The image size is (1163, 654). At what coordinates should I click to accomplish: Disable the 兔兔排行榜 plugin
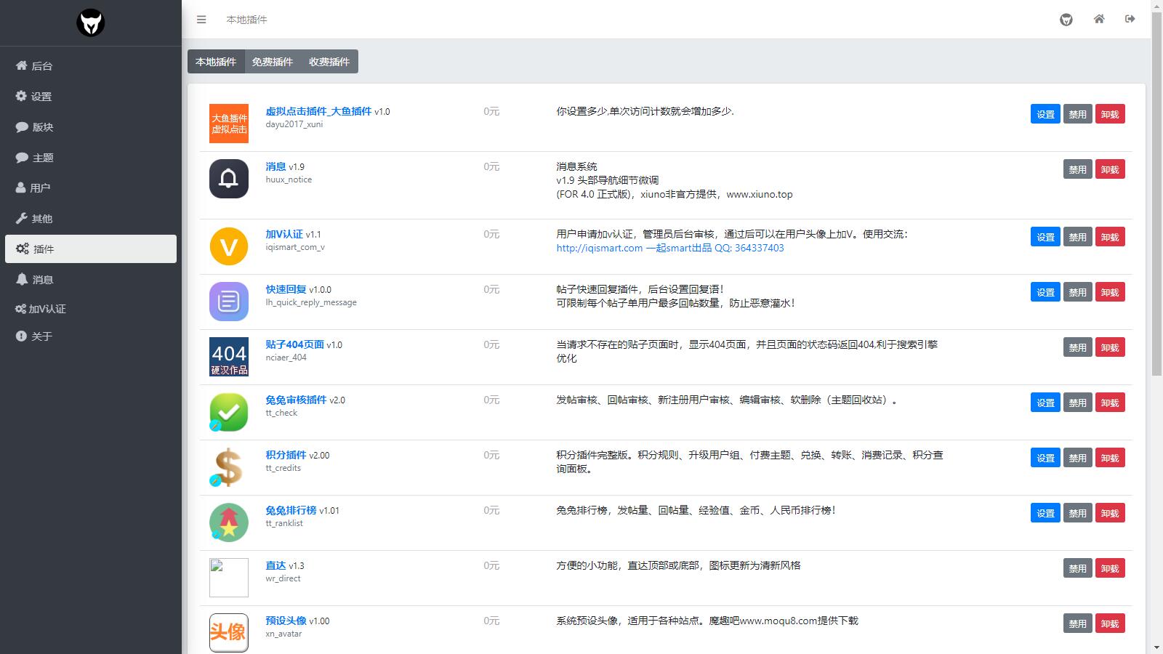coord(1077,513)
